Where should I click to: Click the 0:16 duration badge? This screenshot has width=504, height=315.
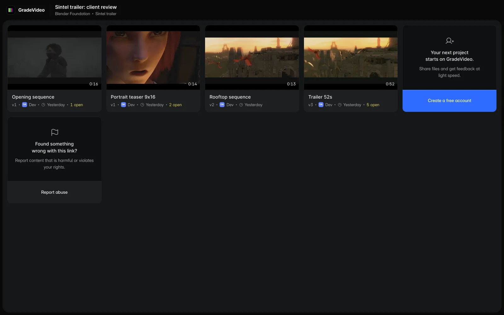point(94,84)
